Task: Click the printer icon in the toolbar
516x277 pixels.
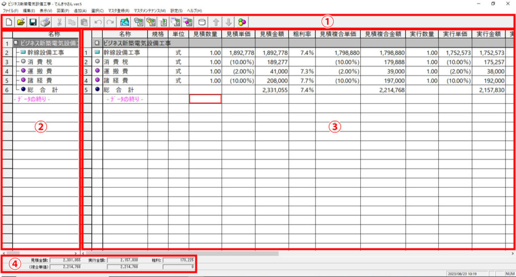Action: (45, 22)
